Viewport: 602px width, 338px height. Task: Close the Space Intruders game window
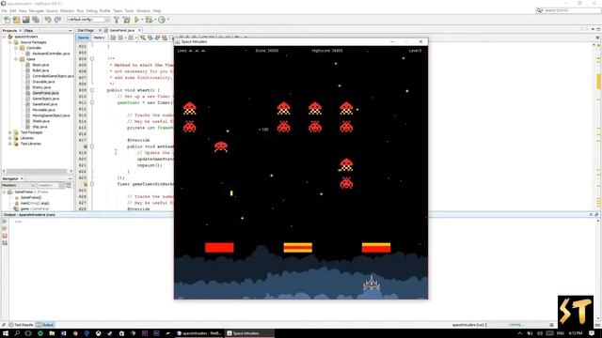coord(420,41)
